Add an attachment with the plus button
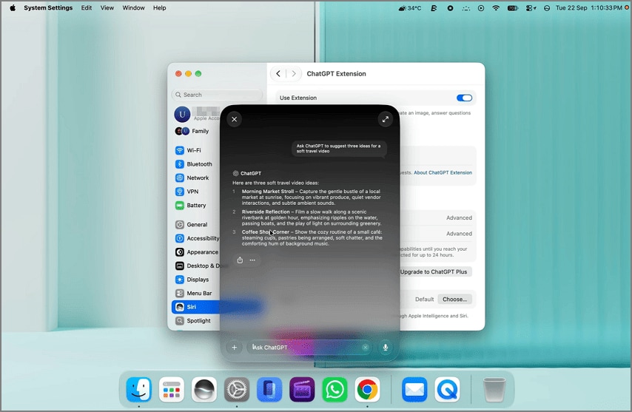Screen dimensions: 632x412 coord(234,347)
